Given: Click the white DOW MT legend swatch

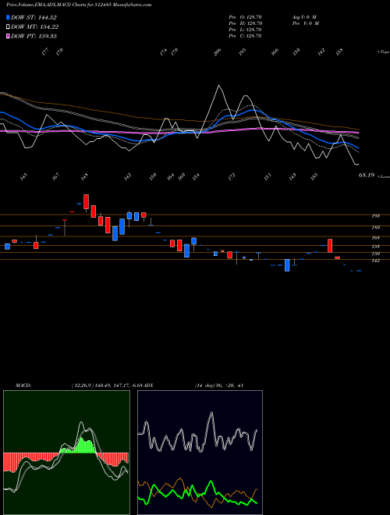Looking at the screenshot, I should point(8,27).
